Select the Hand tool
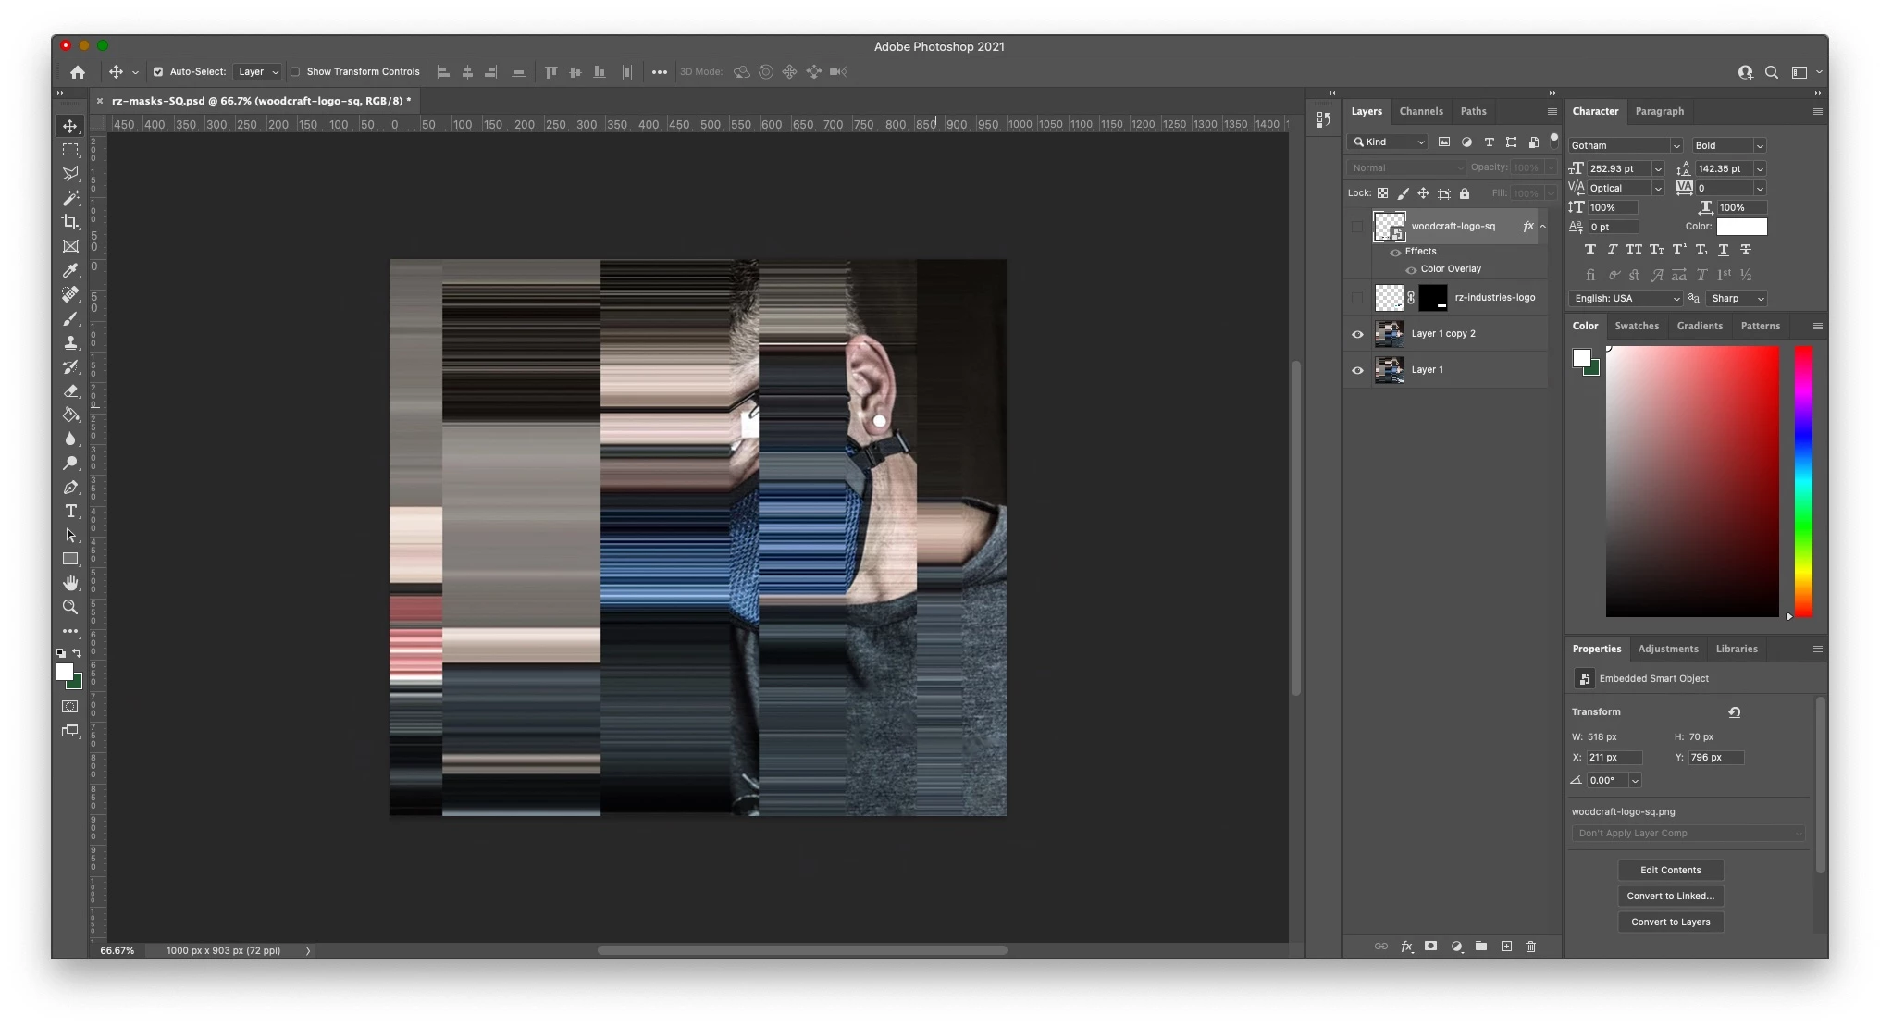Image resolution: width=1880 pixels, height=1027 pixels. (70, 583)
